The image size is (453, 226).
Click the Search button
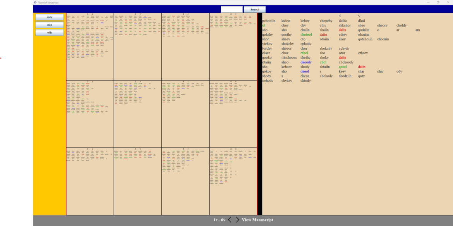pos(255,10)
